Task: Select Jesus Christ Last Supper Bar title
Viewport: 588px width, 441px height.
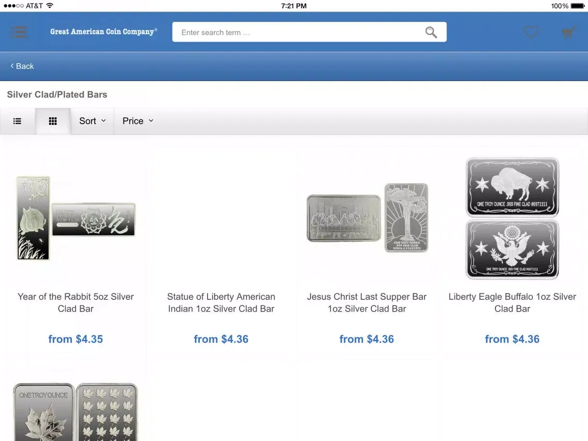Action: 367,303
